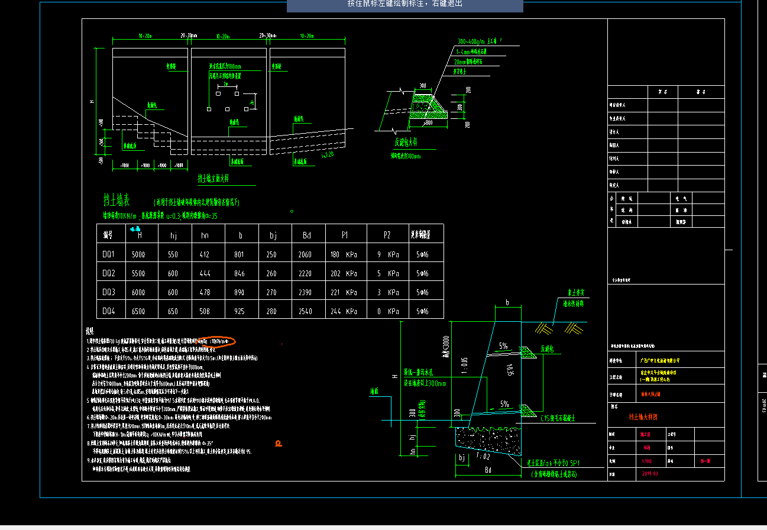This screenshot has height=530, width=767.
Task: Click the hn value '478'
Action: point(205,293)
